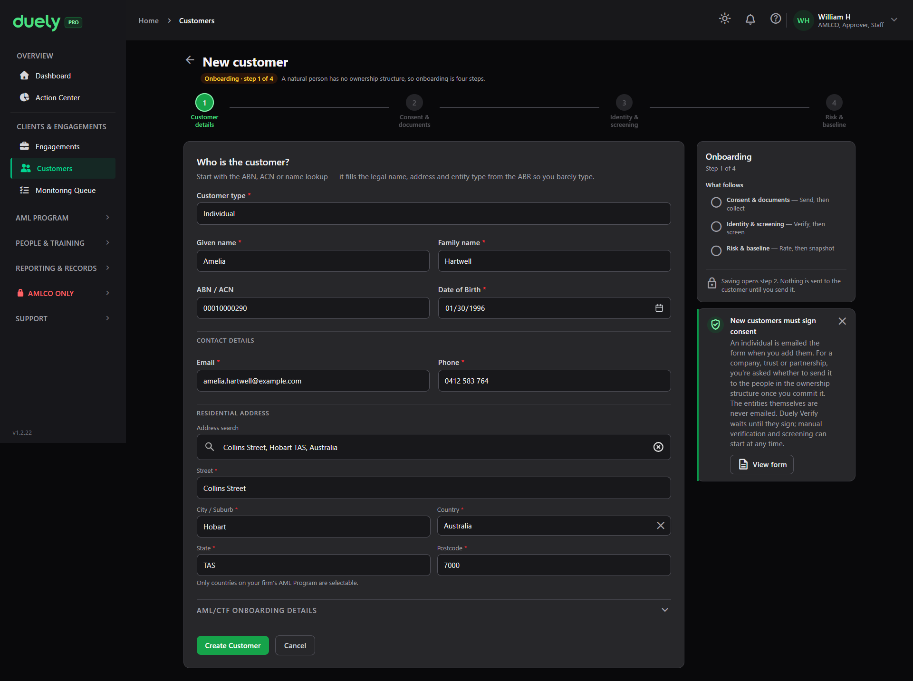Open the notifications bell
This screenshot has width=913, height=681.
(750, 19)
